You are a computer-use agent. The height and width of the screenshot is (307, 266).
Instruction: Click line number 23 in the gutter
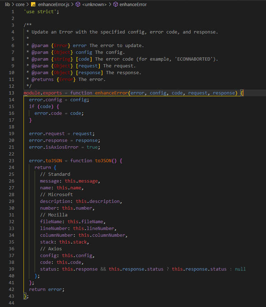pos(12,161)
